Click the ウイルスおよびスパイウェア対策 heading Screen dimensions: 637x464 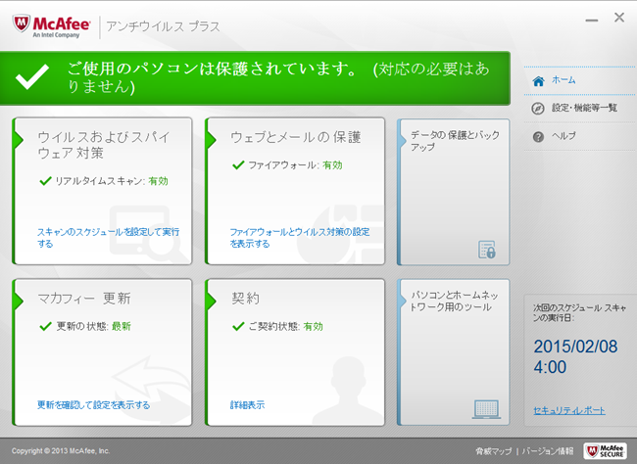pos(104,145)
